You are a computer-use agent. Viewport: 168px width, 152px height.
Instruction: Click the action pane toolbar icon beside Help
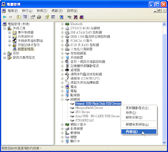53,17
